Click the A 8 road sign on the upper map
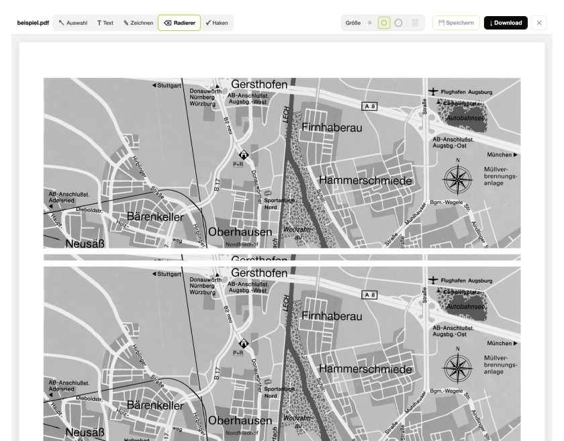This screenshot has height=441, width=564. [369, 107]
